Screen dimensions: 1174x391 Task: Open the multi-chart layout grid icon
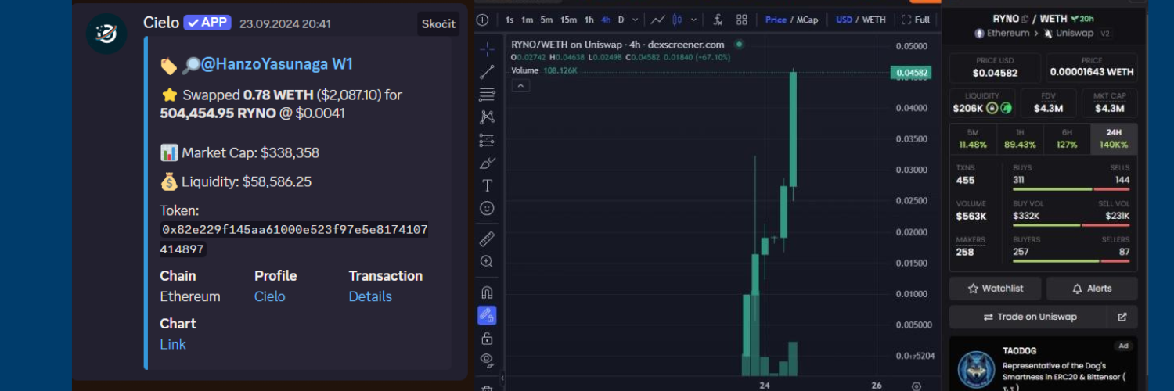click(x=741, y=20)
